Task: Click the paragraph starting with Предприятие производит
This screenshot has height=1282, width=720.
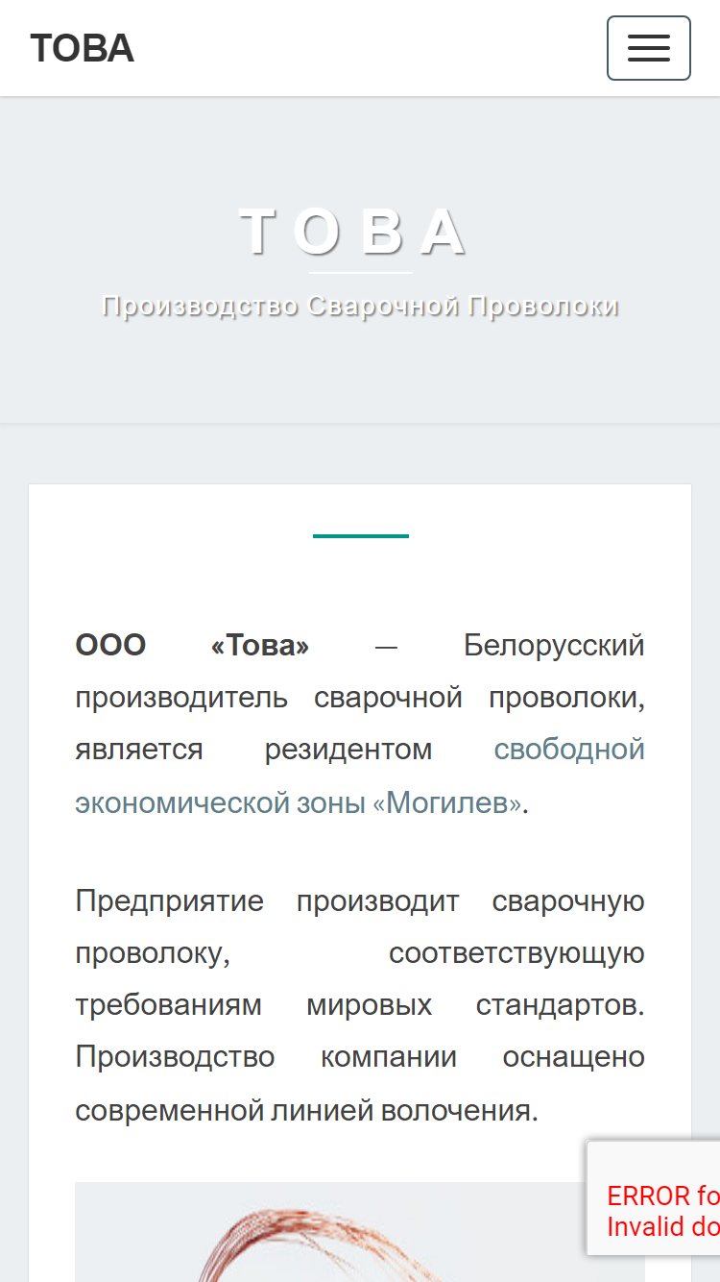Action: tap(360, 1006)
